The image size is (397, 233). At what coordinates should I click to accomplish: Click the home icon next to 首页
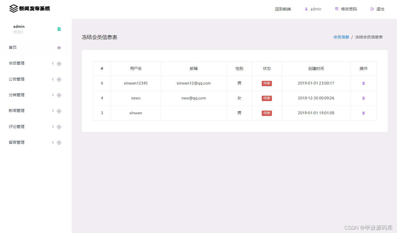point(59,48)
